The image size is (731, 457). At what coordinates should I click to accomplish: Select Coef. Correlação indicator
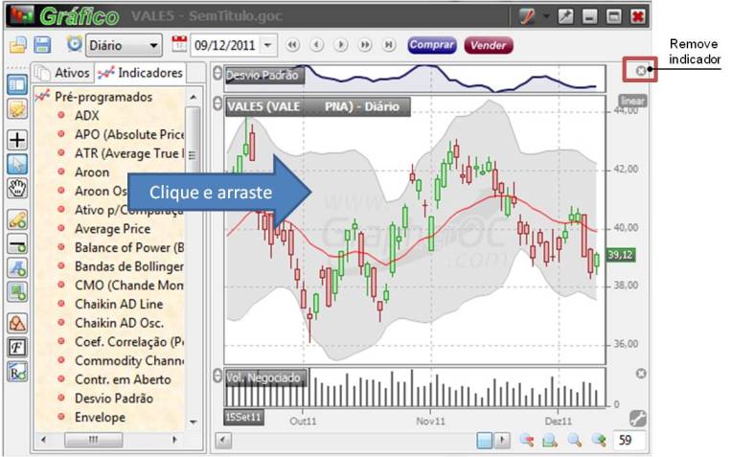pyautogui.click(x=129, y=342)
